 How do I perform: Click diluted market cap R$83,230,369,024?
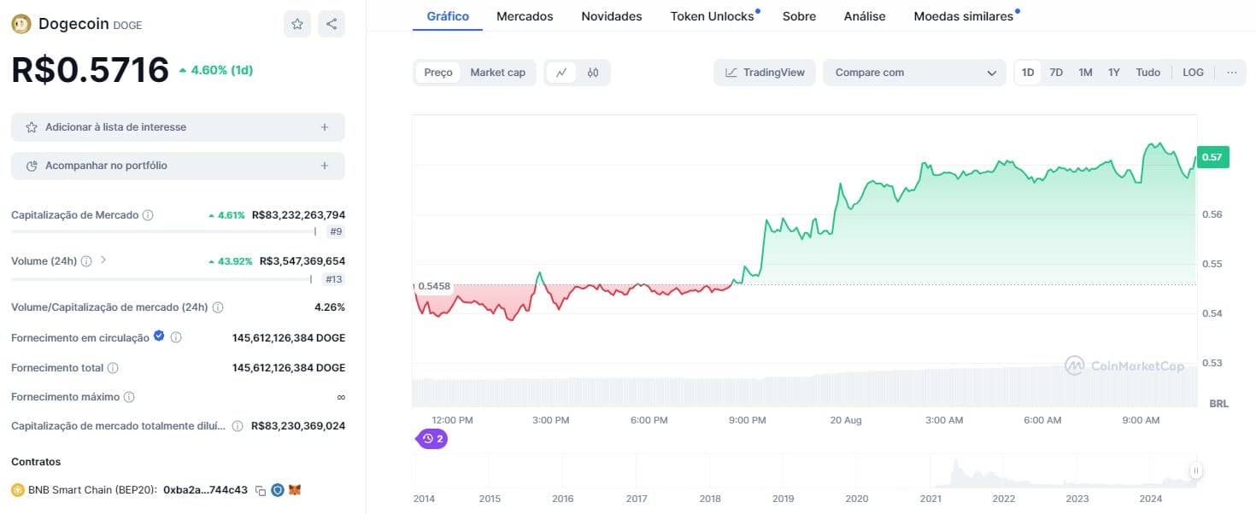(299, 426)
